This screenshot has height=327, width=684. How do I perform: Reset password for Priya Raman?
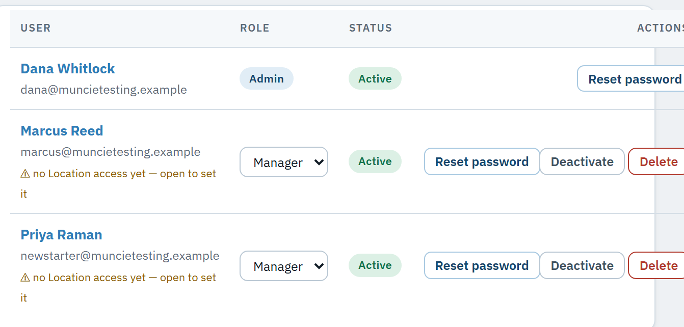point(482,265)
